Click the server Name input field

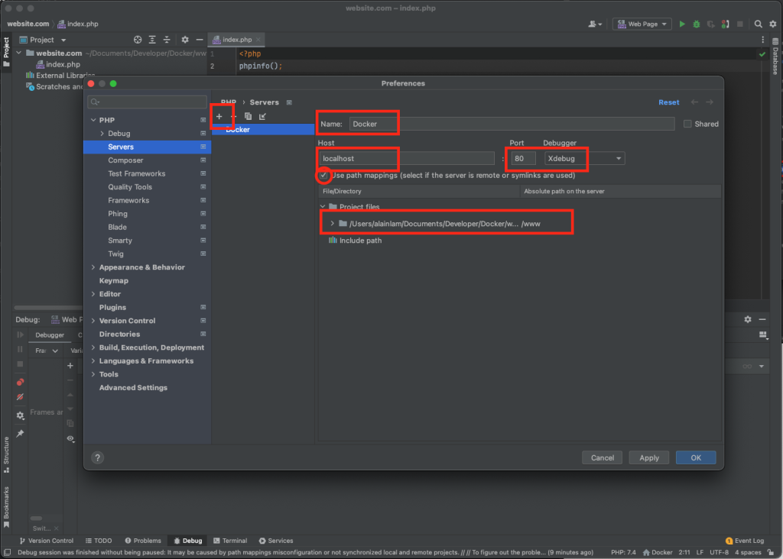[x=512, y=124]
